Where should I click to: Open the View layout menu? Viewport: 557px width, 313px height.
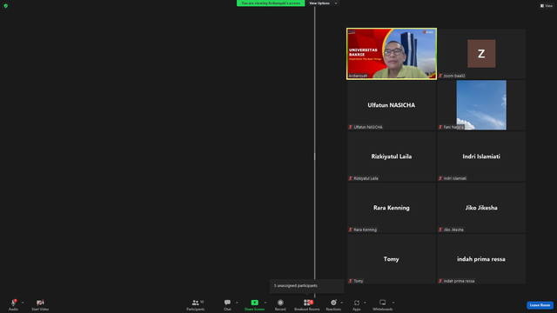point(547,6)
